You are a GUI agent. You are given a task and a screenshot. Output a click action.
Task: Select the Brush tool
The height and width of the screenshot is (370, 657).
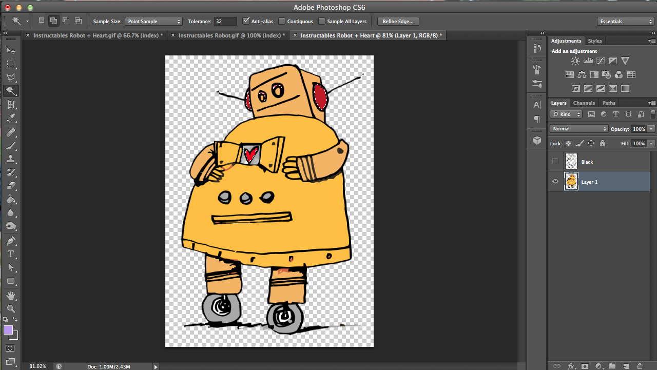11,146
